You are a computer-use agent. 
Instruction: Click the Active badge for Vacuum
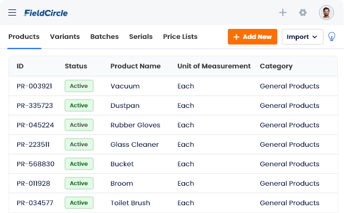click(x=79, y=86)
